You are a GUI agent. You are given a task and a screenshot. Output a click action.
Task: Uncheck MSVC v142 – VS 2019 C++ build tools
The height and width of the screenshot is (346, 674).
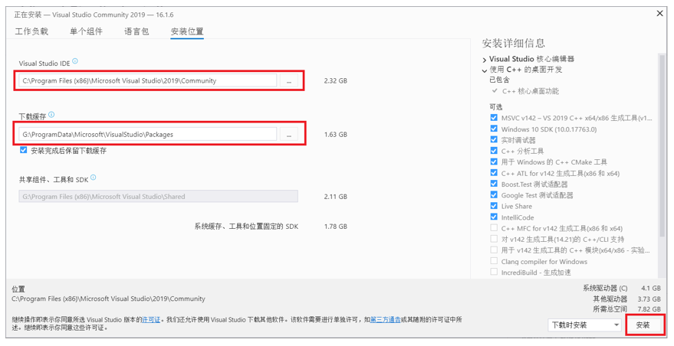[494, 118]
